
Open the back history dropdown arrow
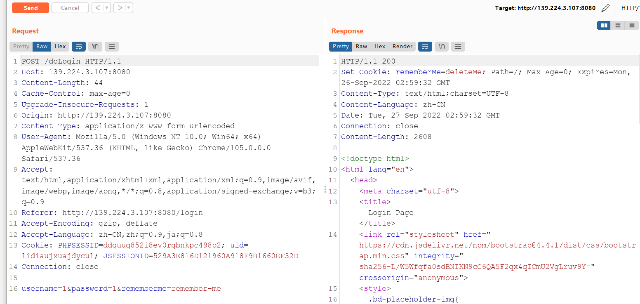[106, 8]
